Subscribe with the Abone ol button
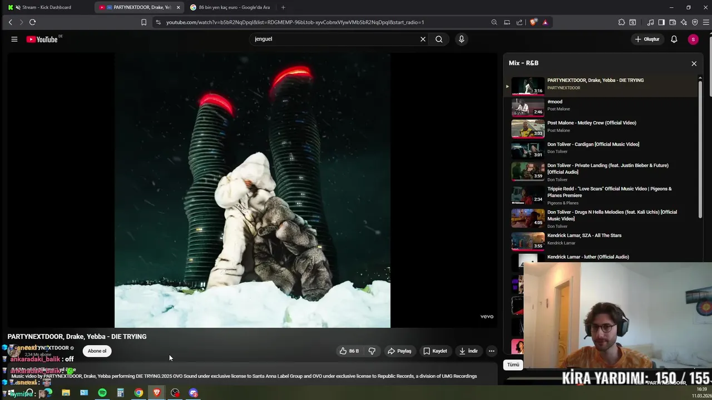 (97, 351)
